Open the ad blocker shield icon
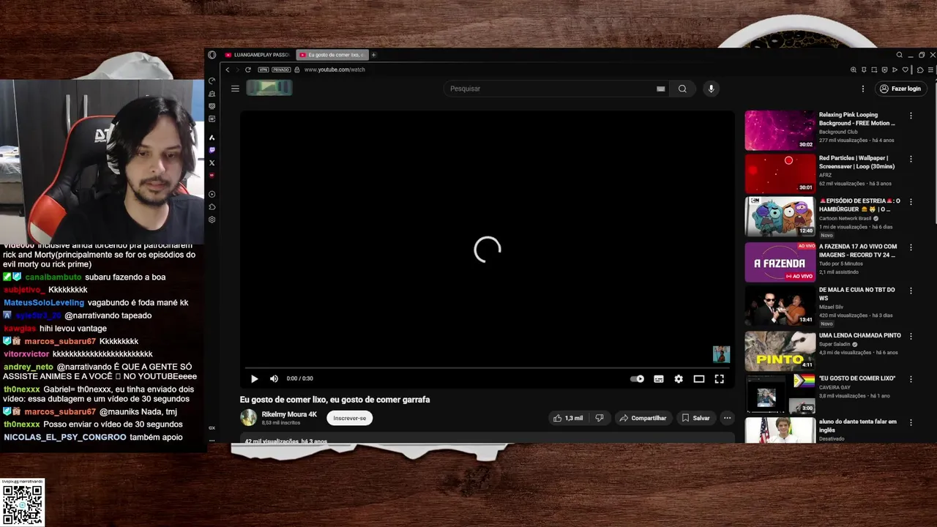The height and width of the screenshot is (527, 937). (x=884, y=70)
